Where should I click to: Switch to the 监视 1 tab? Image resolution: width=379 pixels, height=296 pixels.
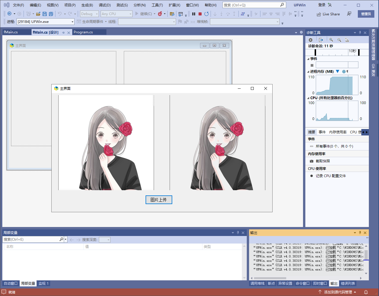[x=43, y=284]
